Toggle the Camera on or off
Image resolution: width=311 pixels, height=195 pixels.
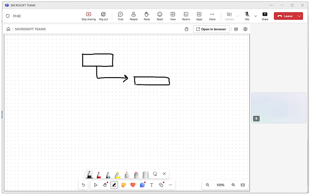229,16
